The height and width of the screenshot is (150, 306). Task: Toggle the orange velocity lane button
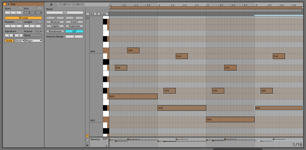pos(87,135)
